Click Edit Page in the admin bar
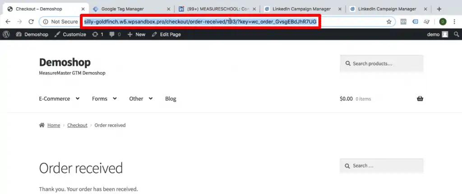 click(x=166, y=34)
